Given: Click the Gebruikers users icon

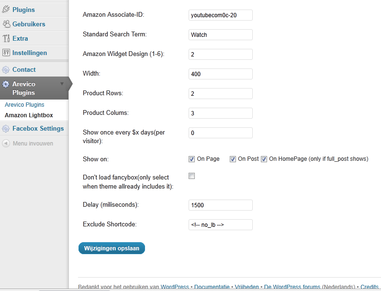Looking at the screenshot, I should (x=6, y=24).
